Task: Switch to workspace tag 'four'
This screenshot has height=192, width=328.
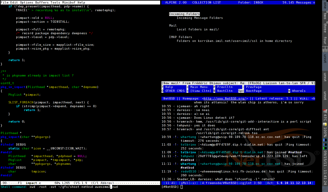Action: pyautogui.click(x=325, y=40)
